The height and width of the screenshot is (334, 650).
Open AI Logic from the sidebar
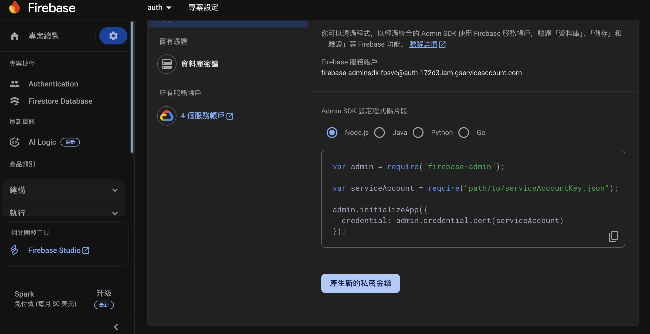pyautogui.click(x=42, y=142)
